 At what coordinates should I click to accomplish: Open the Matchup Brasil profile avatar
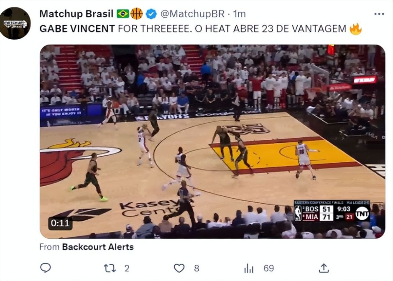click(x=15, y=23)
